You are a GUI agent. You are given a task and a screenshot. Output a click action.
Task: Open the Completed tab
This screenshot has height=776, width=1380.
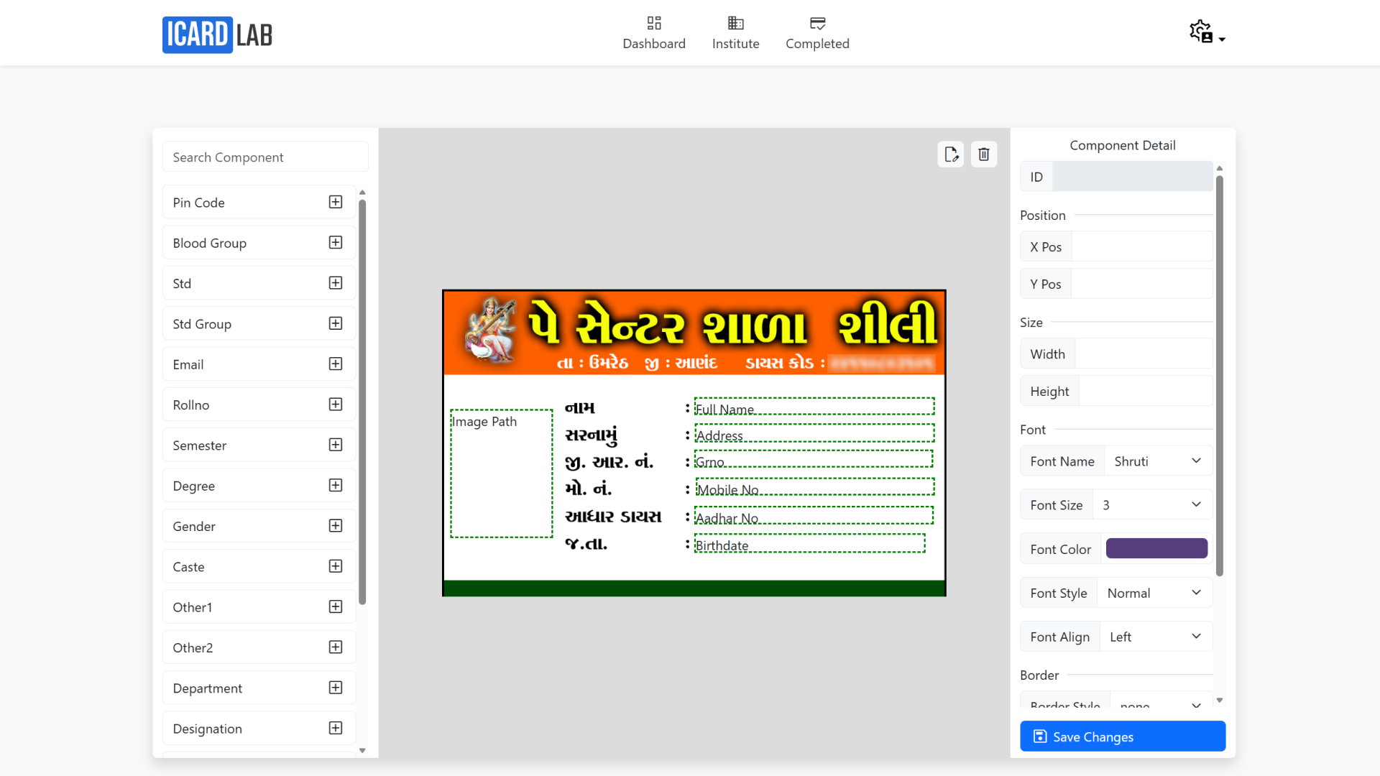[x=817, y=33]
